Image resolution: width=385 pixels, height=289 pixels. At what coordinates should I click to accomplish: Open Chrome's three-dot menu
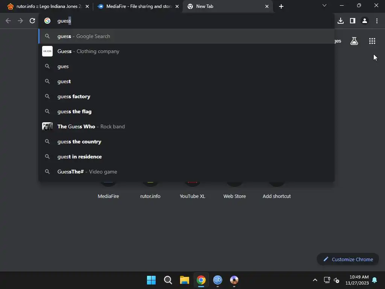point(377,21)
